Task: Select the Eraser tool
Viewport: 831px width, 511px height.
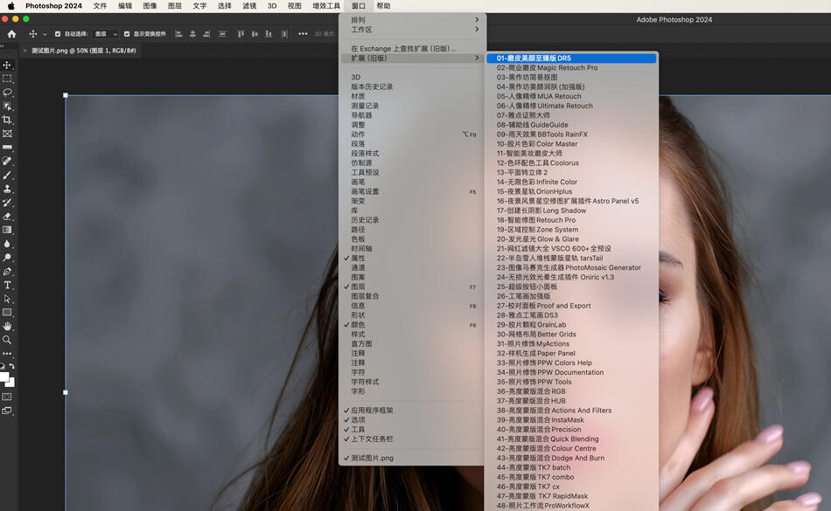Action: coord(7,217)
